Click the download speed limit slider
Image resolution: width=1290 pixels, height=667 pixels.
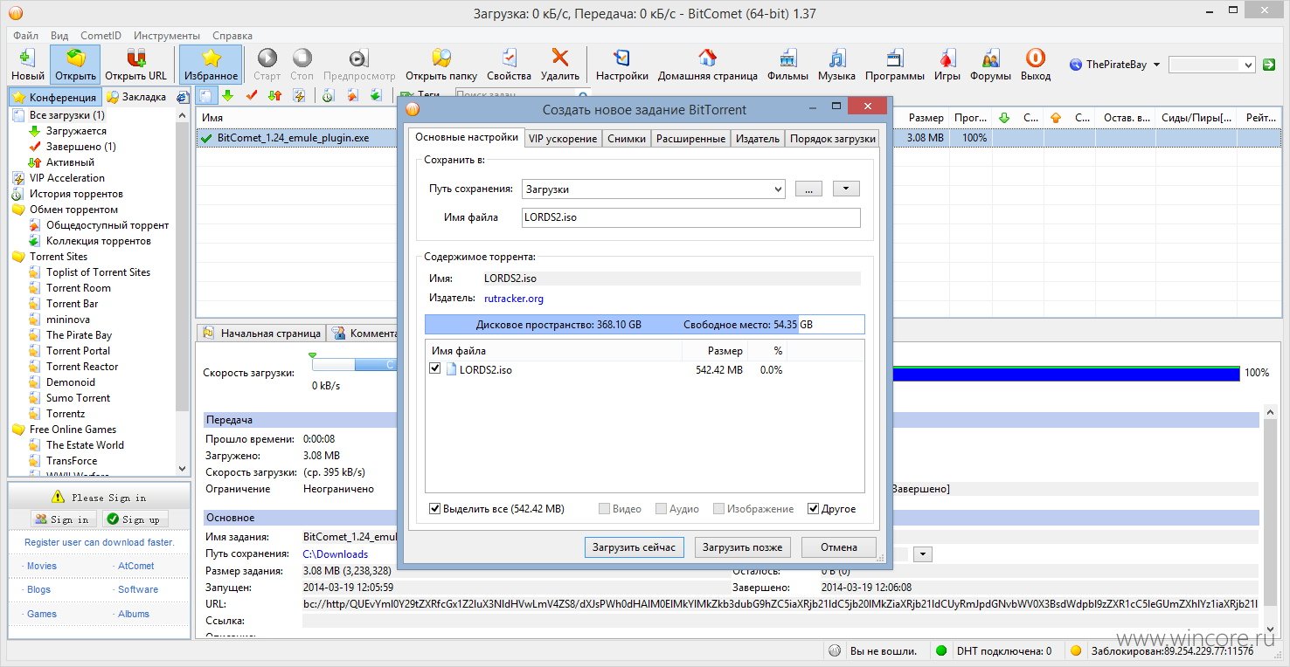pos(352,365)
